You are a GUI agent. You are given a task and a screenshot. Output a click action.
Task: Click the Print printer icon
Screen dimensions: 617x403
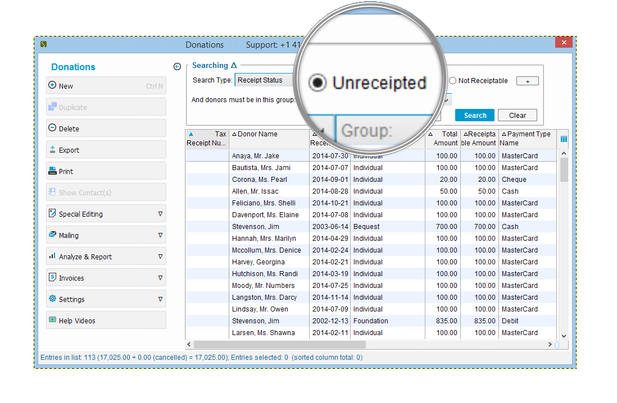[x=52, y=171]
